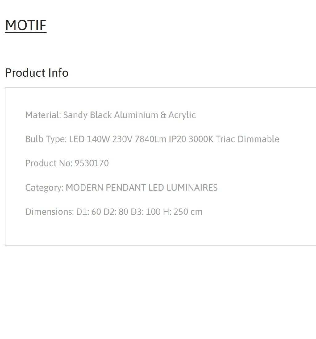The height and width of the screenshot is (339, 316).
Task: Click the 'Sandy Black Aluminium' text
Action: click(x=110, y=115)
